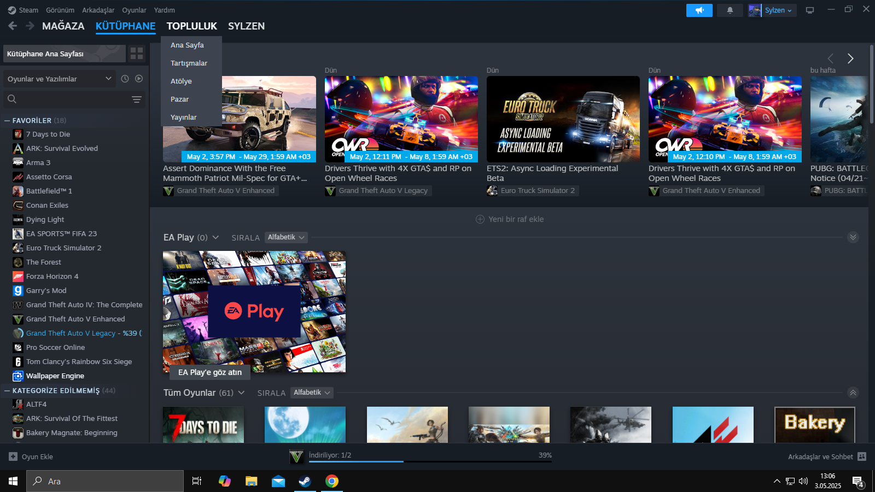Click the 7 Days to Die icon

pos(18,134)
